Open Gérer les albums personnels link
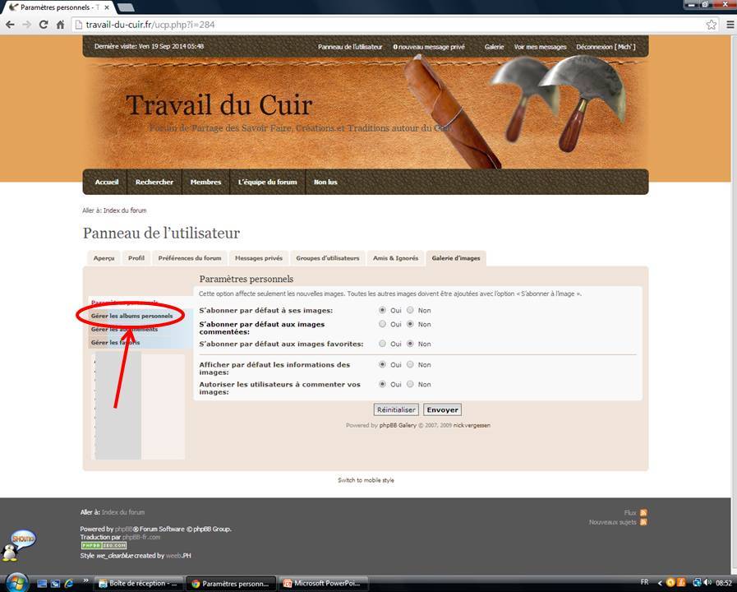Screen dimensions: 737x592 click(131, 316)
